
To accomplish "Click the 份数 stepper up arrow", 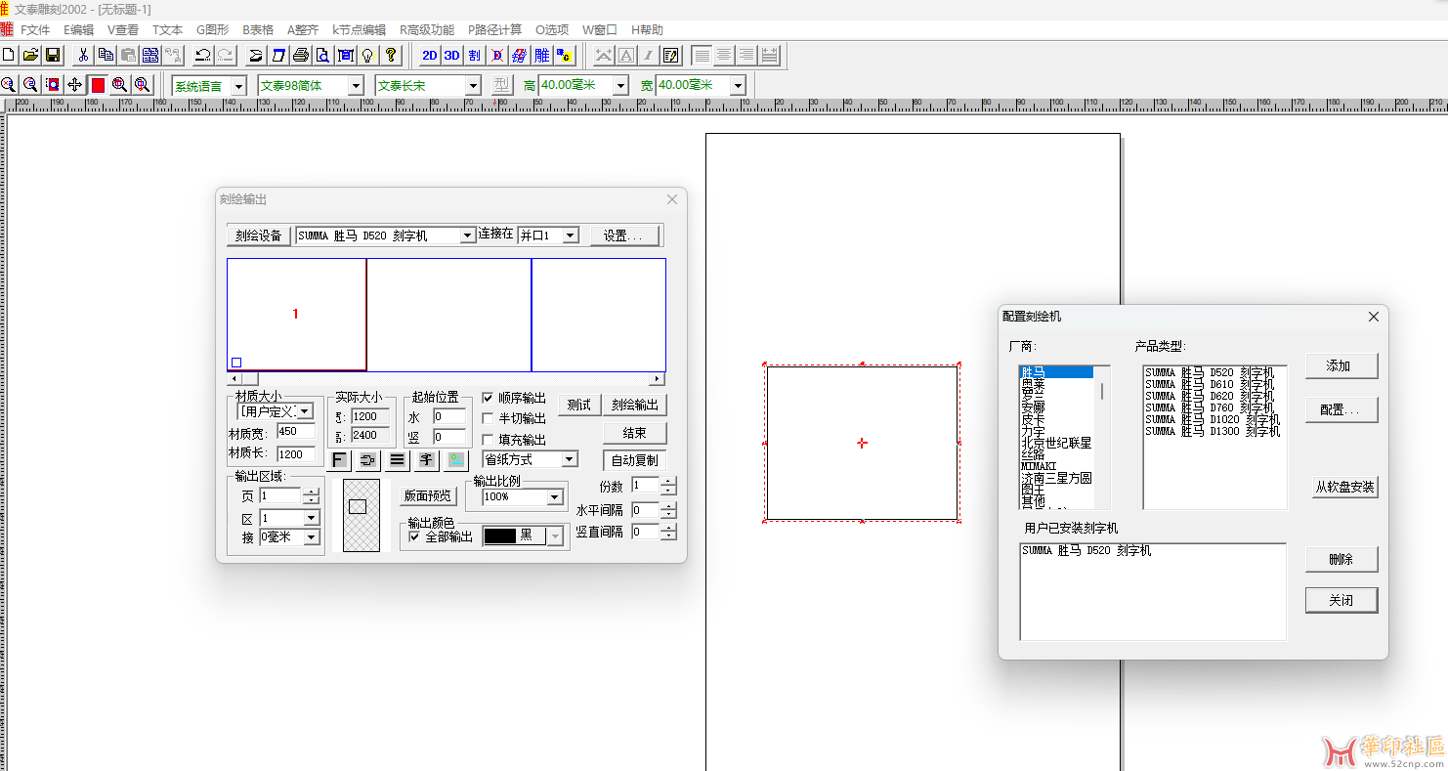I will pos(668,481).
